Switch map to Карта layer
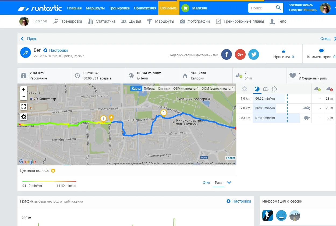This screenshot has height=226, width=336. (136, 89)
